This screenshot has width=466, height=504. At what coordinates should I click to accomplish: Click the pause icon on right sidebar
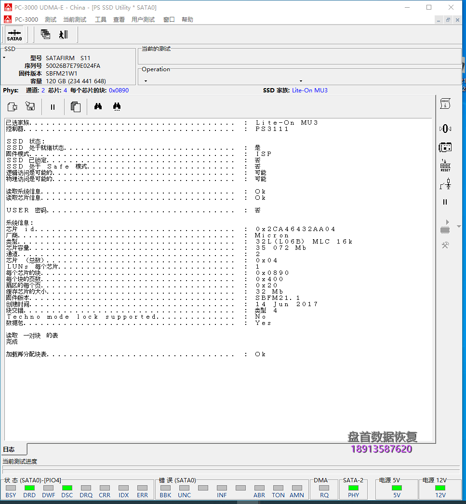[445, 202]
